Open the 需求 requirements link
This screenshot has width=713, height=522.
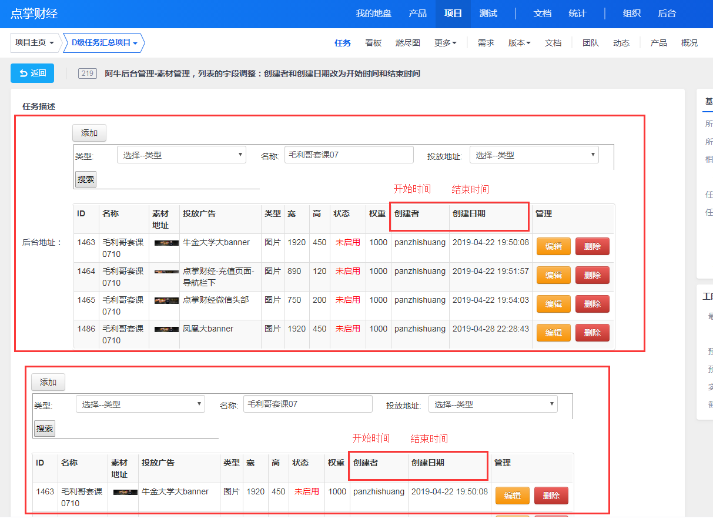(x=486, y=43)
